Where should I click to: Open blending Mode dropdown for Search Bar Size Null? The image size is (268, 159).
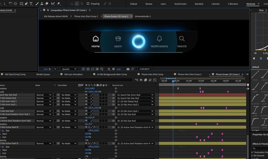pyautogui.click(x=43, y=95)
